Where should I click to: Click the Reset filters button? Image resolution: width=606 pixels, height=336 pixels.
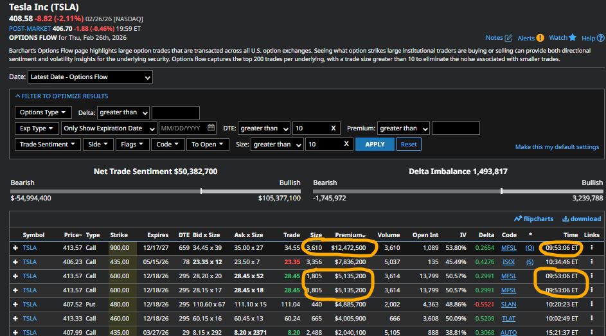pyautogui.click(x=409, y=145)
